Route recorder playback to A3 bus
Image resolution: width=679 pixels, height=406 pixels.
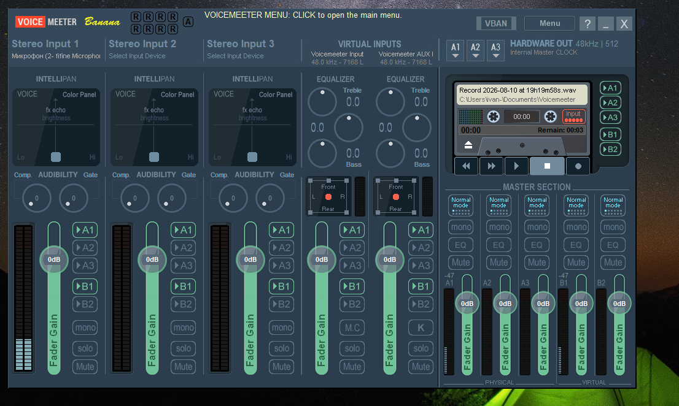[610, 117]
